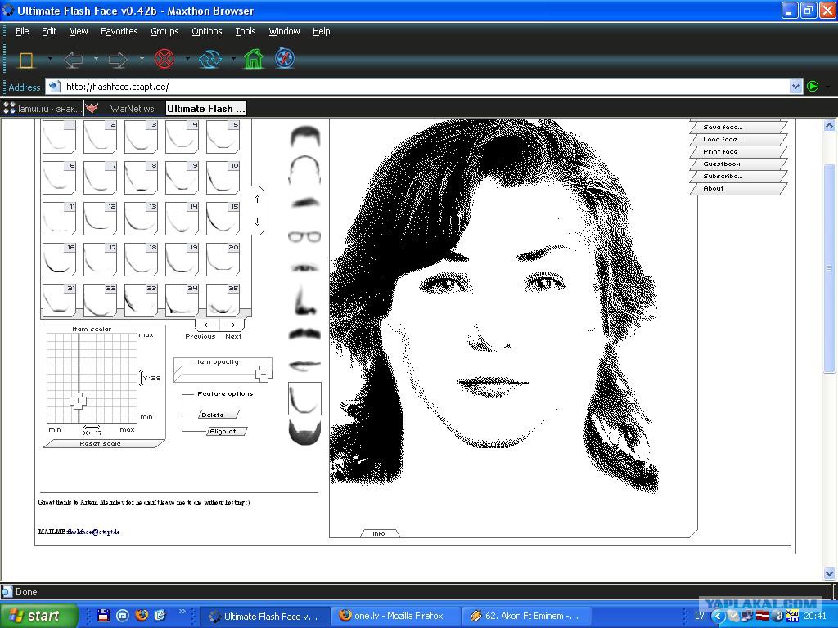The image size is (838, 628).
Task: Select the beard feature icon
Action: pyautogui.click(x=304, y=431)
